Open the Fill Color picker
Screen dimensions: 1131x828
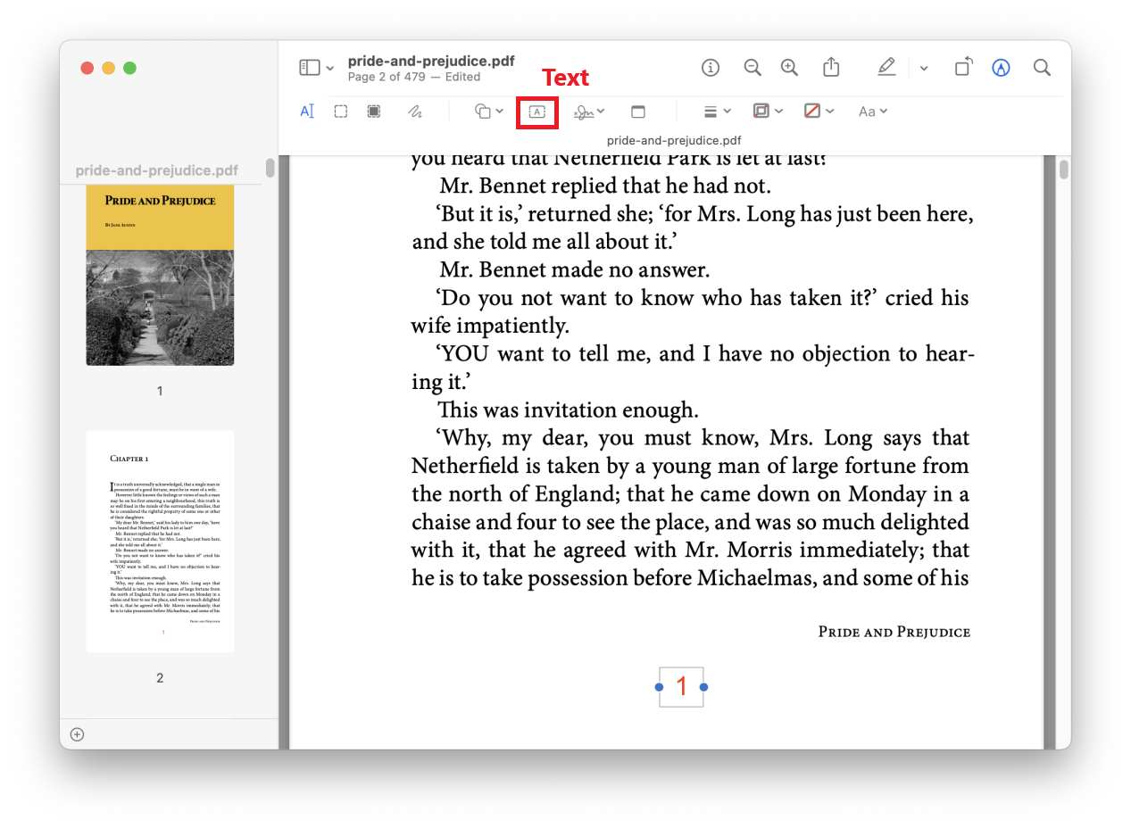[x=816, y=111]
